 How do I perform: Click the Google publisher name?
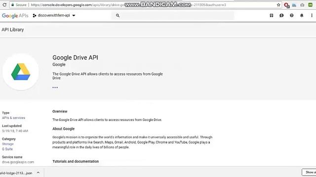59,64
